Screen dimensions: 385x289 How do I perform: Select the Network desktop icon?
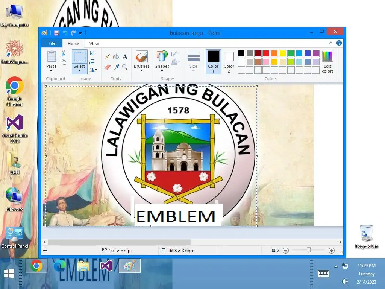click(15, 199)
